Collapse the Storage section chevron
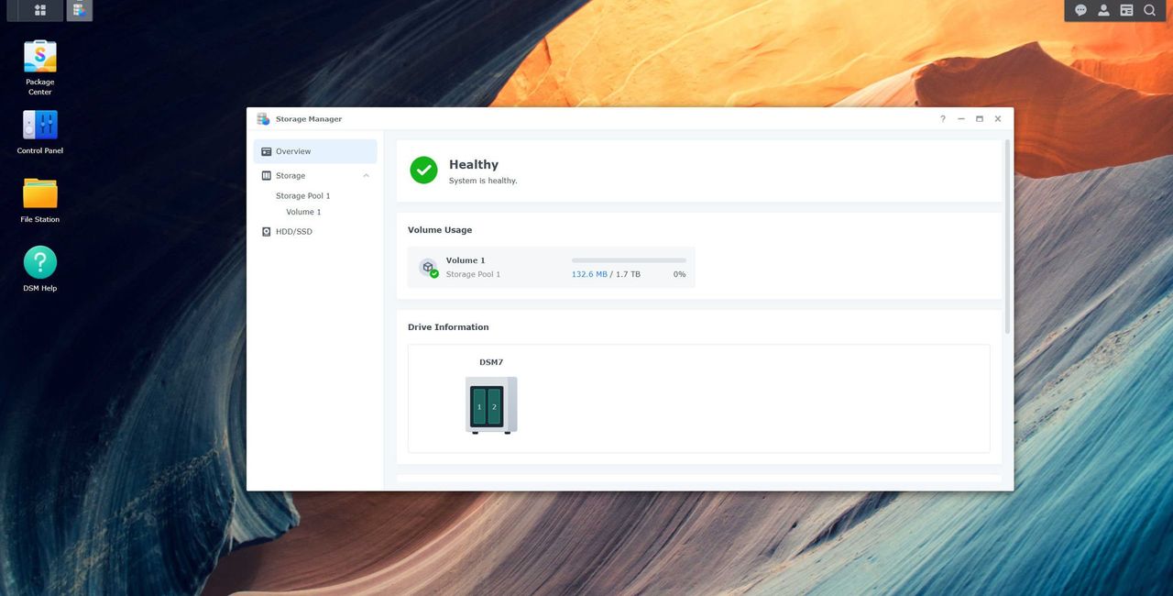 tap(366, 175)
